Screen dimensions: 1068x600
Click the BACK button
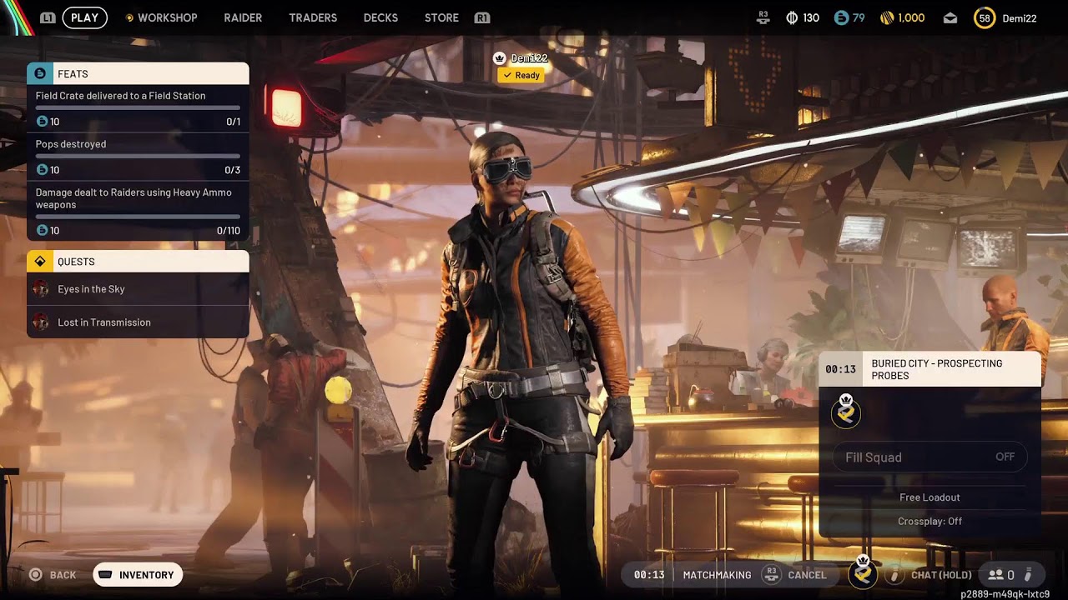(x=53, y=575)
